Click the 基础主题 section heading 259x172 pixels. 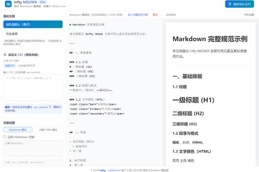point(9,16)
